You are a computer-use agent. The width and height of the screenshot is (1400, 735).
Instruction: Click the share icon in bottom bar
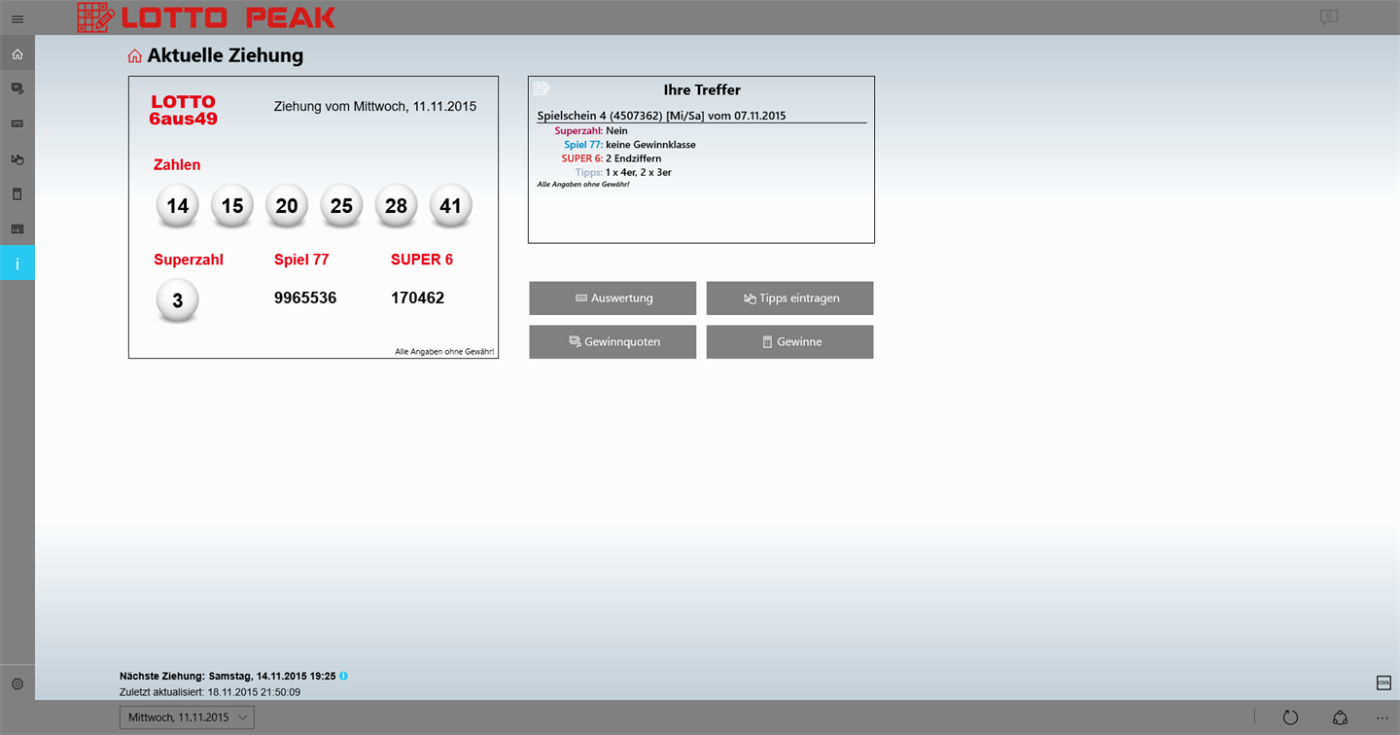pos(1340,717)
